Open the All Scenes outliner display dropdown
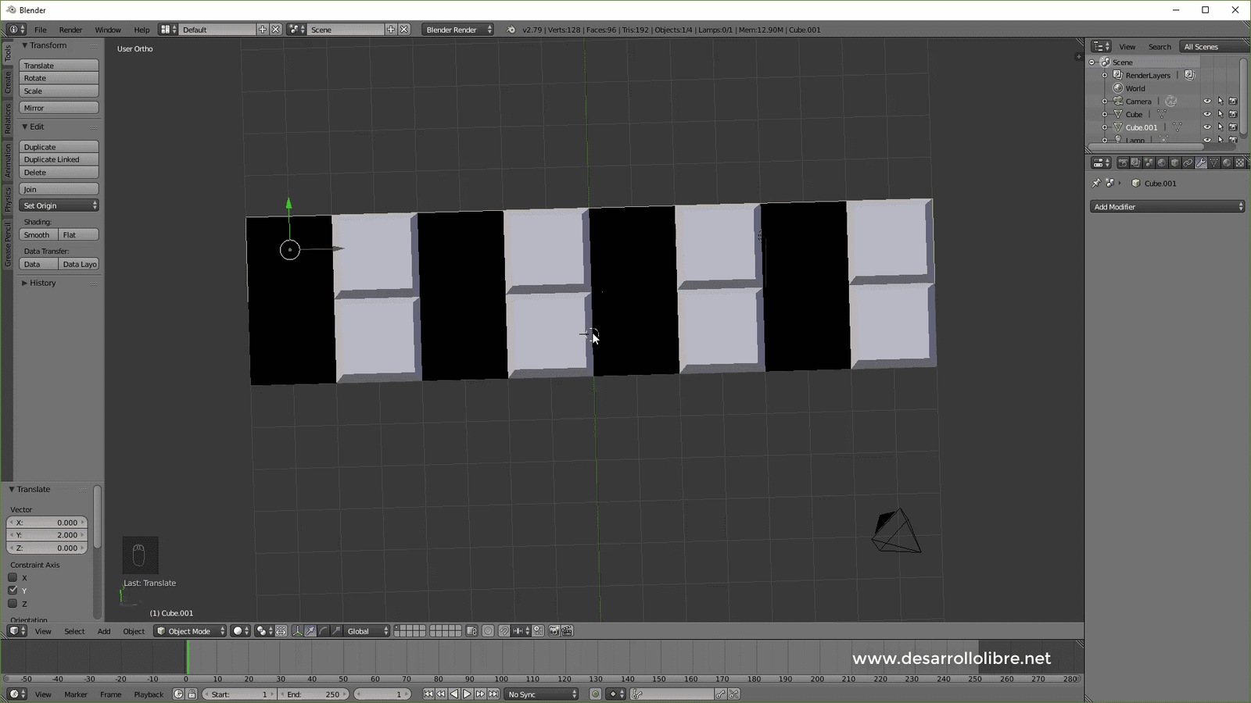The width and height of the screenshot is (1251, 703). pos(1214,47)
